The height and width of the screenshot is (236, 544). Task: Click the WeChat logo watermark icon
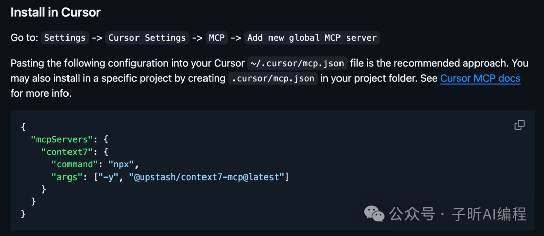pyautogui.click(x=375, y=214)
